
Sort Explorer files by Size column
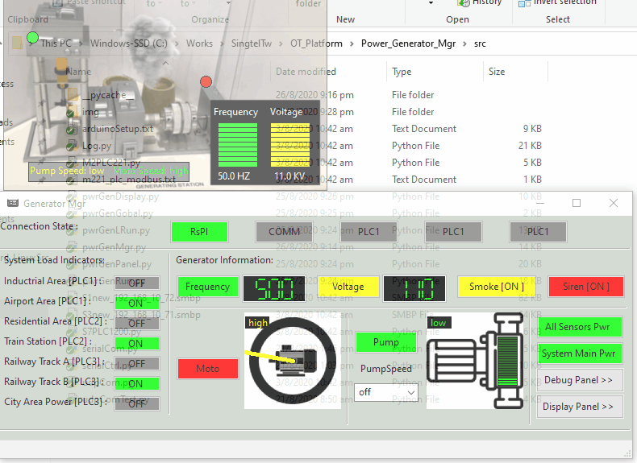(x=515, y=72)
